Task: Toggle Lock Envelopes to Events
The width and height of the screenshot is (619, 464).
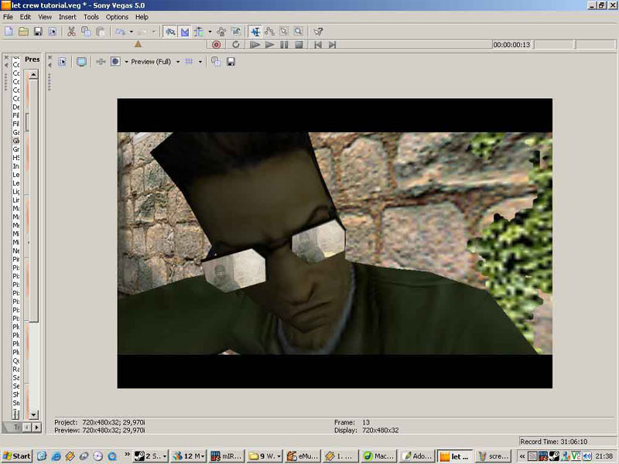Action: coord(221,32)
